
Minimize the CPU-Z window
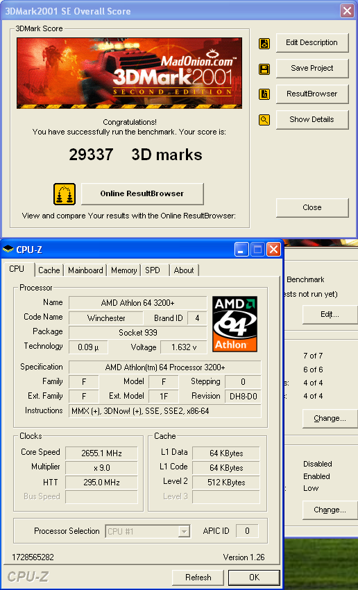(241, 250)
